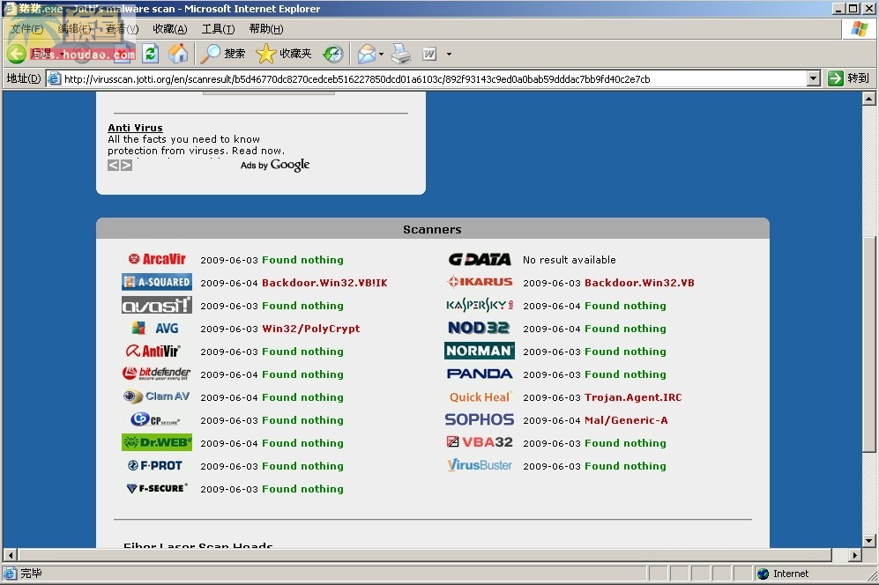Click the next ad arrow button
This screenshot has width=879, height=585.
pos(126,165)
